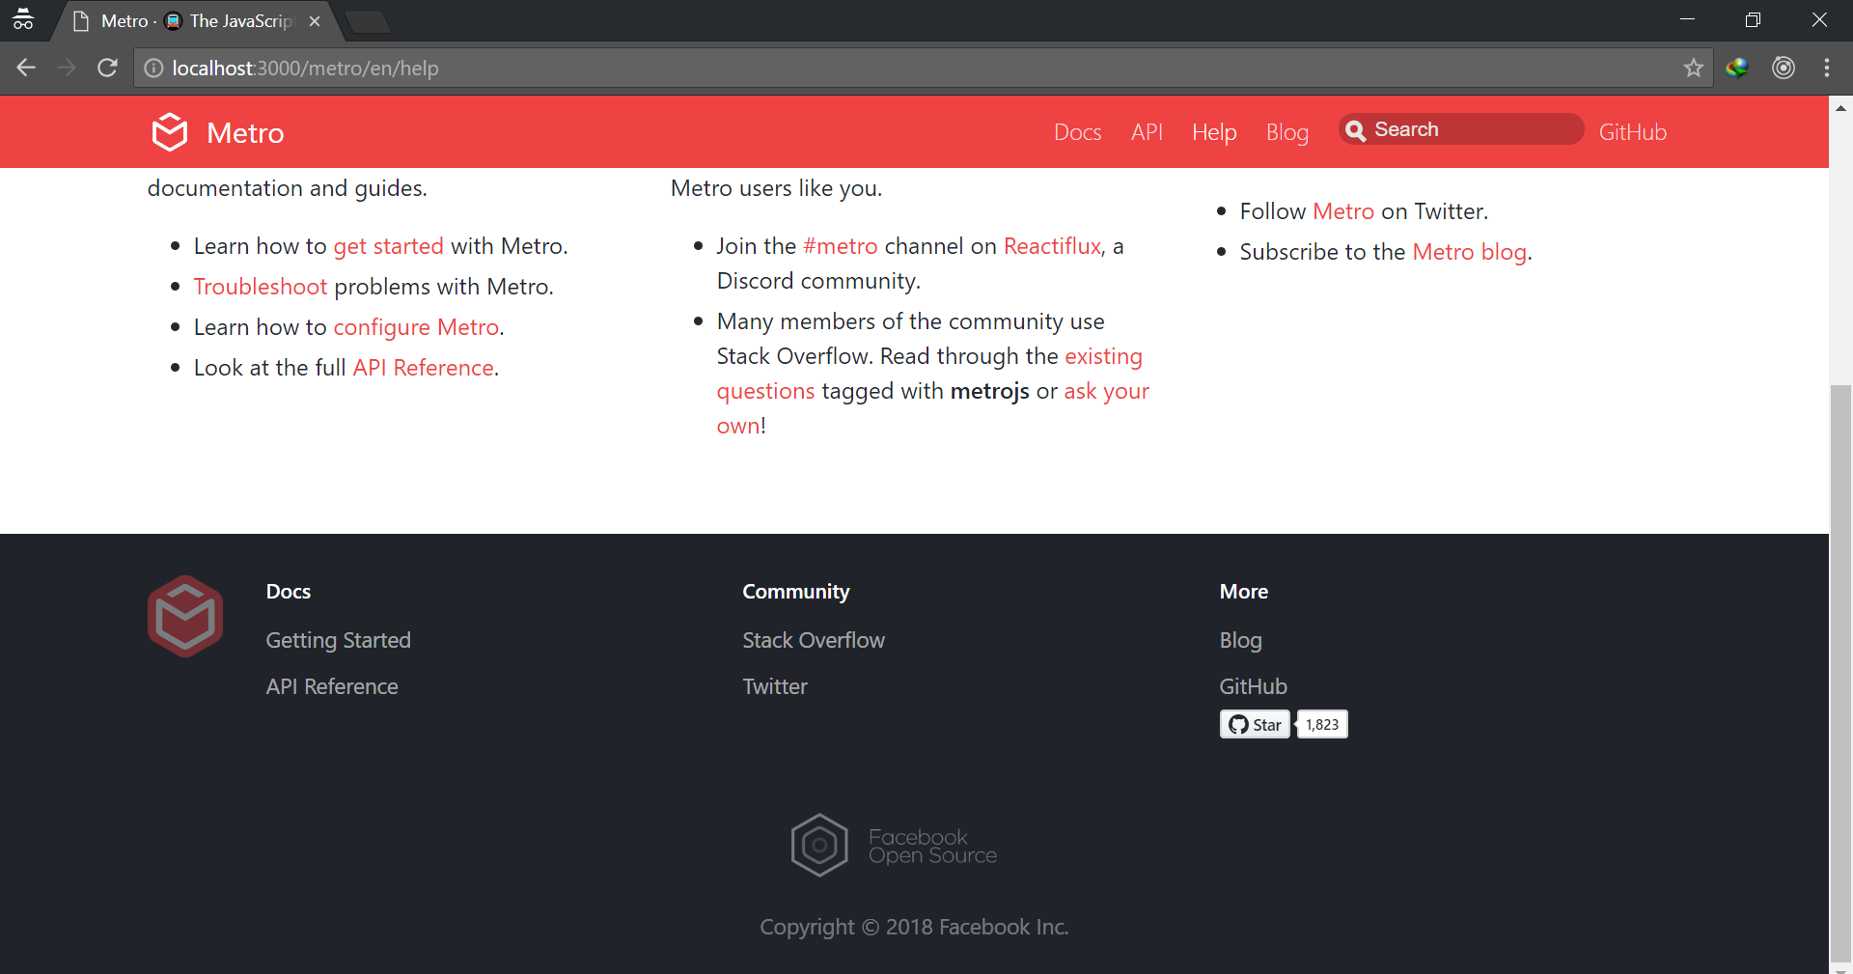Open the Blog navigation item
The width and height of the screenshot is (1853, 974).
point(1287,132)
